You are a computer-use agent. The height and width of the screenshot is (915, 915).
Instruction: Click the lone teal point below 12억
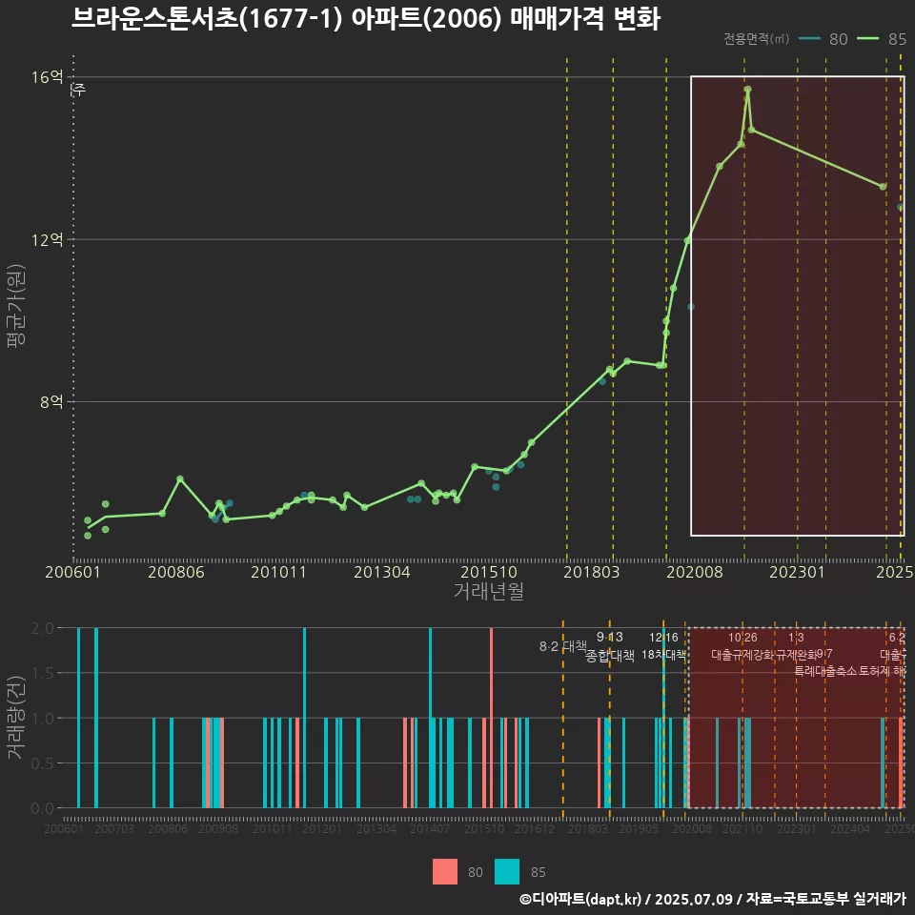(691, 307)
